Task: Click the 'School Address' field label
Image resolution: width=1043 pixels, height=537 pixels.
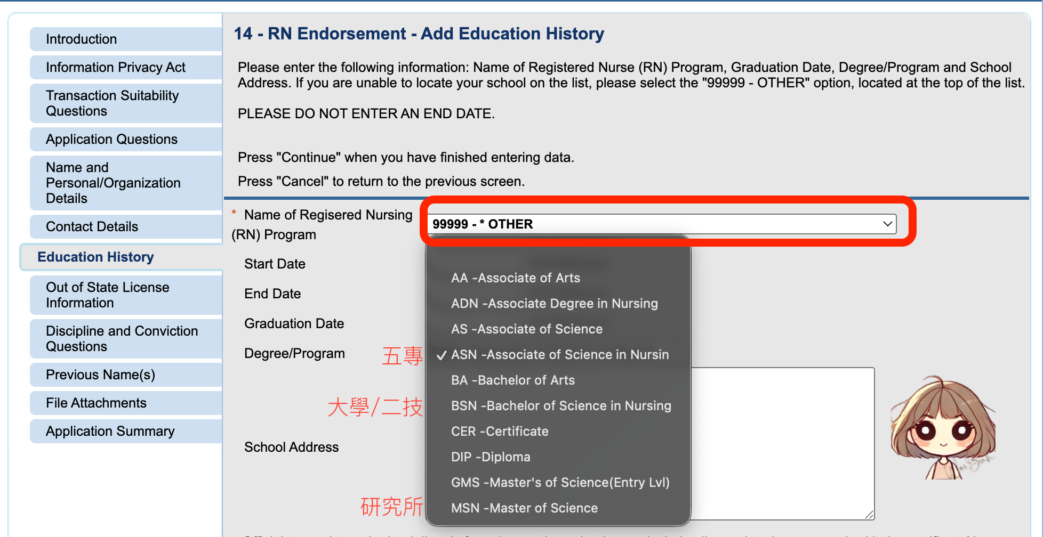Action: click(291, 447)
